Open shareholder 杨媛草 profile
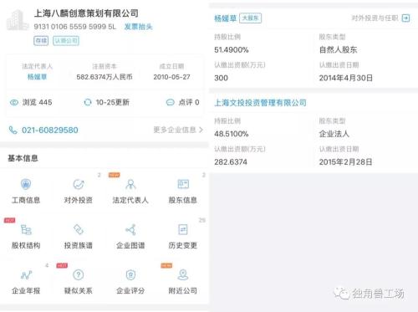The width and height of the screenshot is (418, 312). point(225,18)
